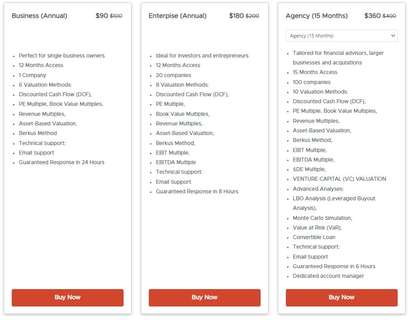Click the "VENTURE CAPITAL (VC) VALUATION" feature
409x320 pixels.
coord(339,179)
